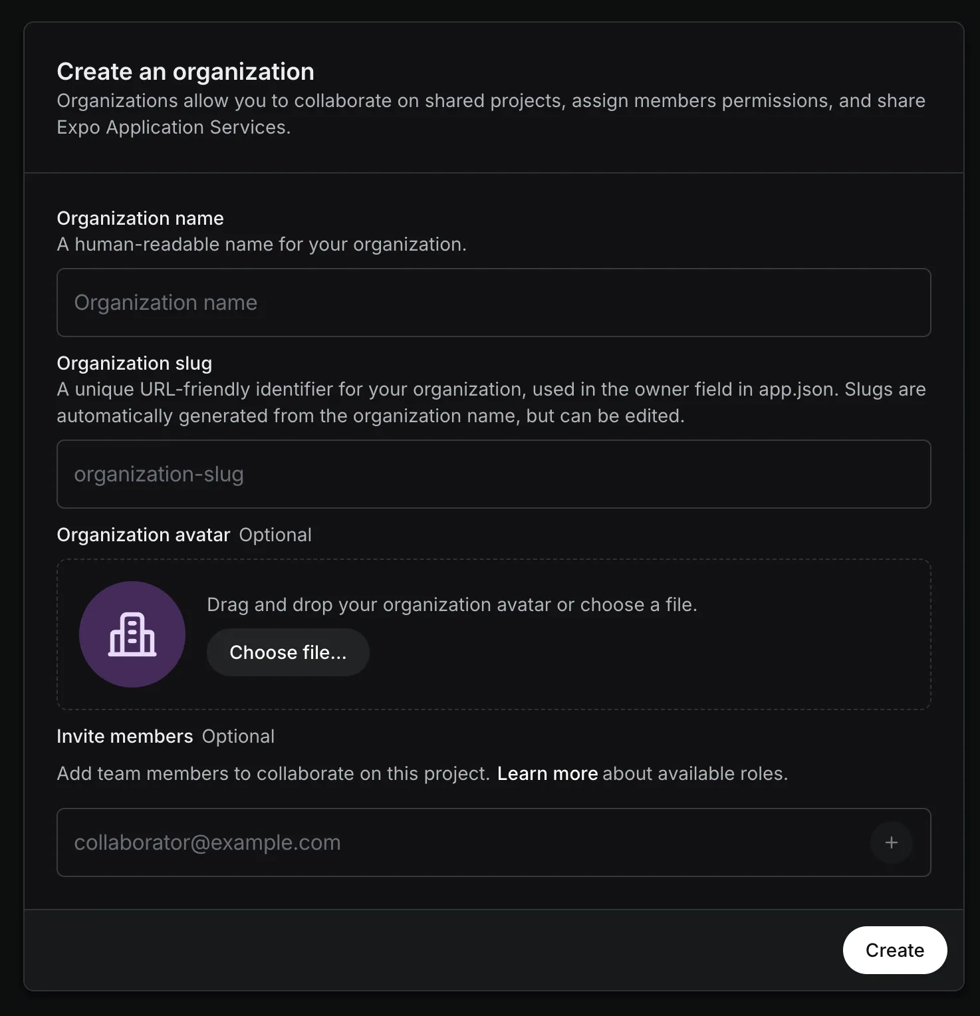The height and width of the screenshot is (1016, 980).
Task: Click the slug description mentioning app.json
Action: pos(491,402)
